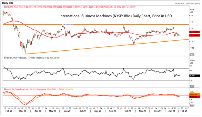Click the Mar 20 month label
Screen dimensions: 202x117
click(23, 111)
